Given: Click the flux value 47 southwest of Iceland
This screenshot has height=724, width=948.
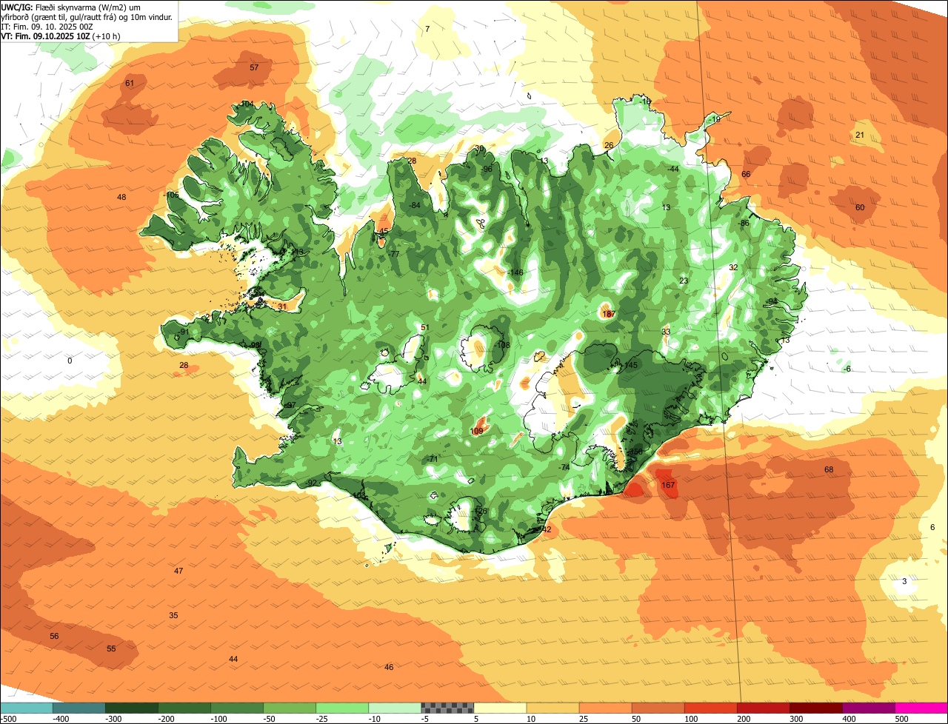Looking at the screenshot, I should click(178, 571).
